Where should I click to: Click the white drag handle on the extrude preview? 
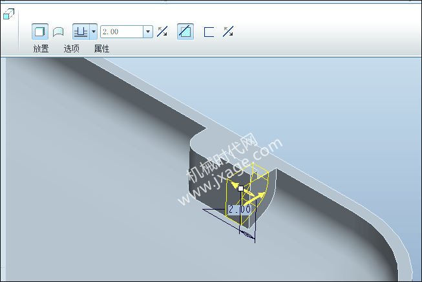[x=240, y=188]
